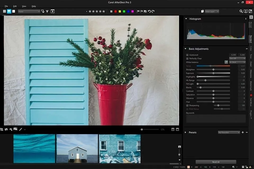Switch to thumbnail grid view
The height and width of the screenshot is (169, 254).
[4, 11]
